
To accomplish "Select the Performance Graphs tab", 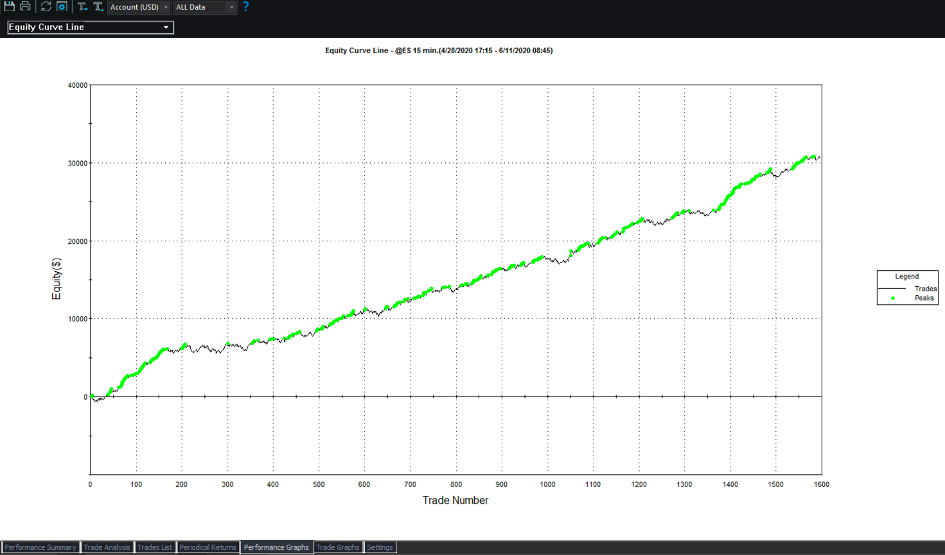I will tap(276, 547).
